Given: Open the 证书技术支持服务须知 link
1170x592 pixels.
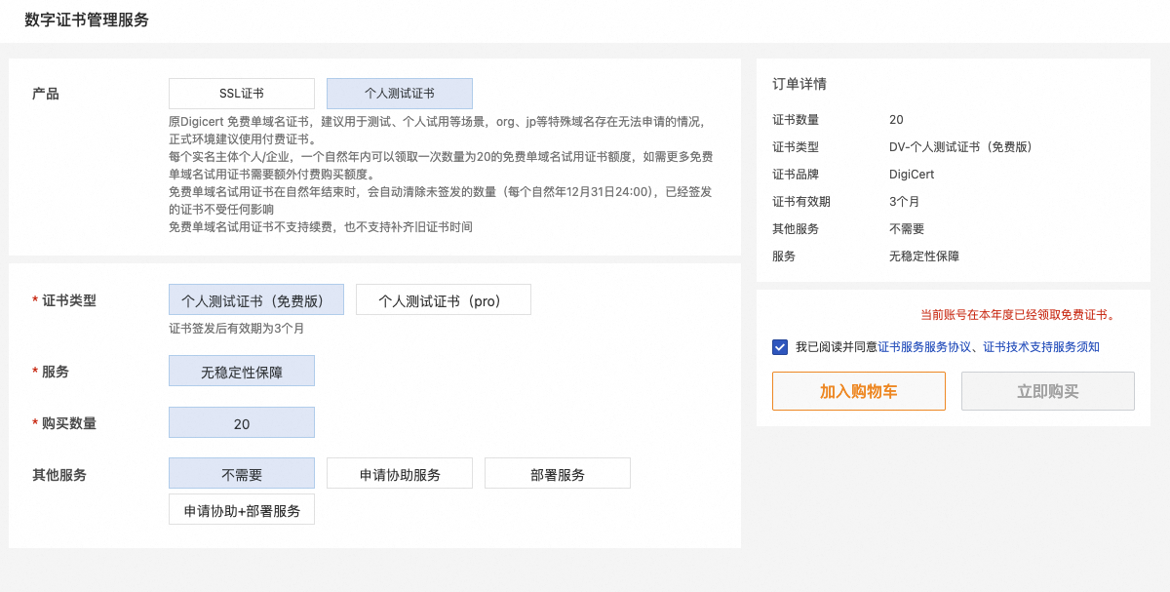Looking at the screenshot, I should tap(1040, 347).
